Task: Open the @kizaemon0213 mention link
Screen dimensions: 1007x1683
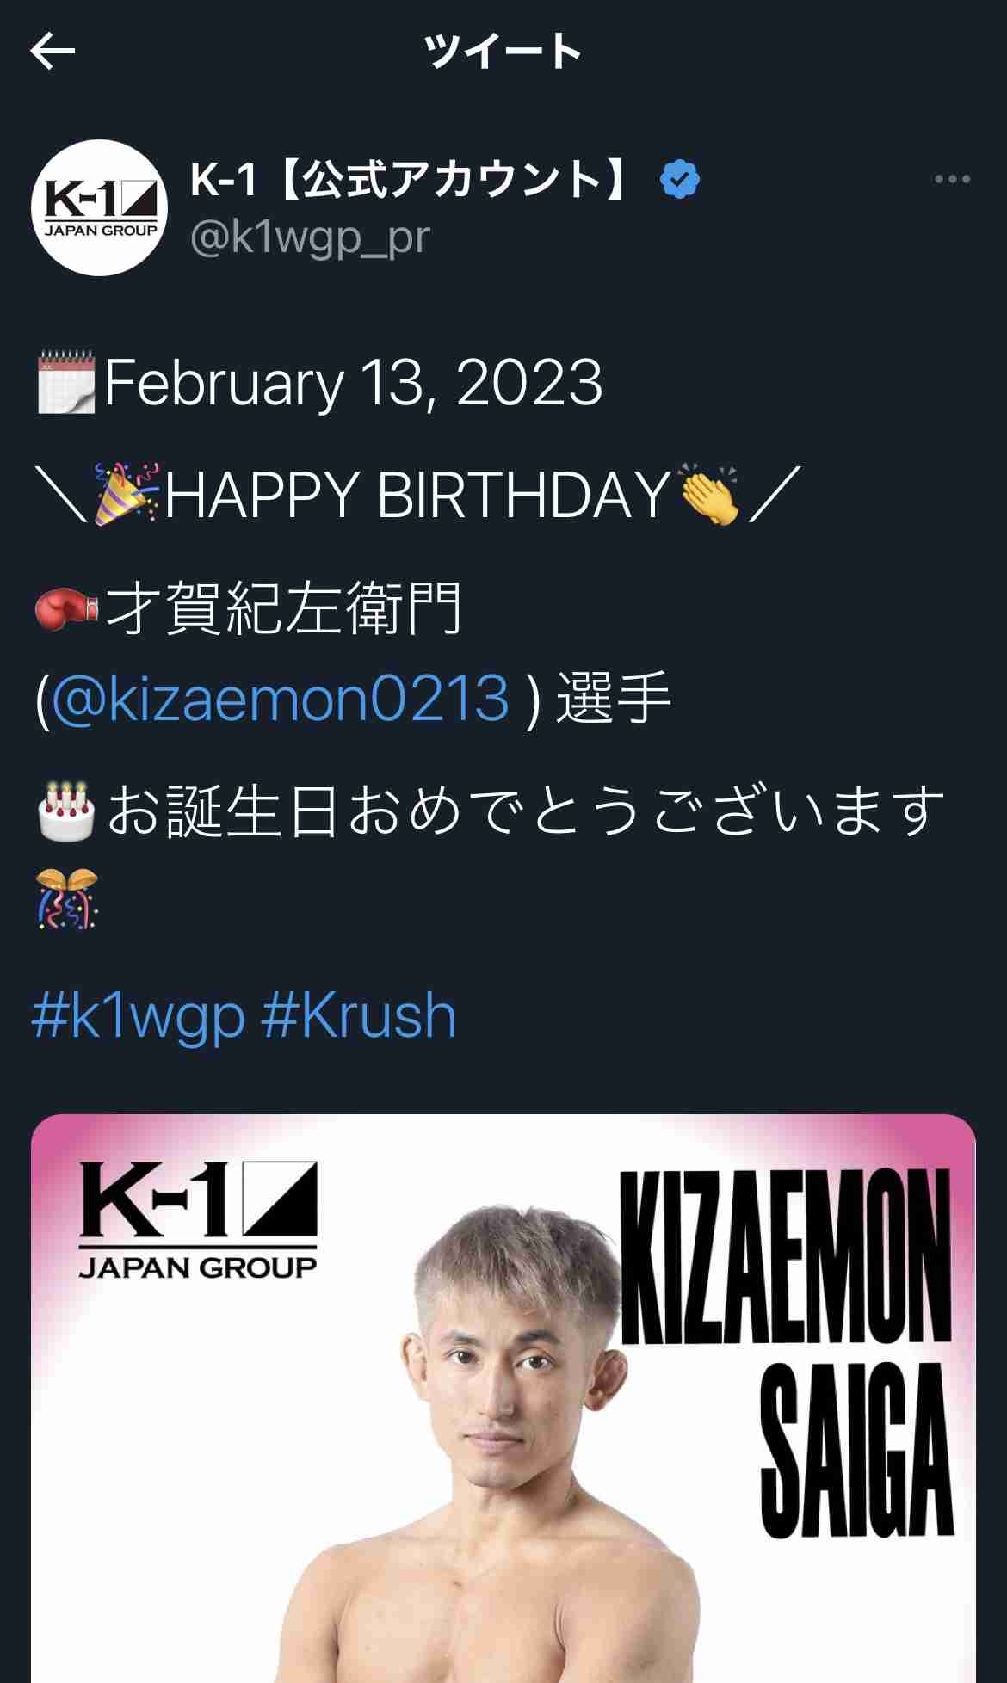Action: [281, 698]
